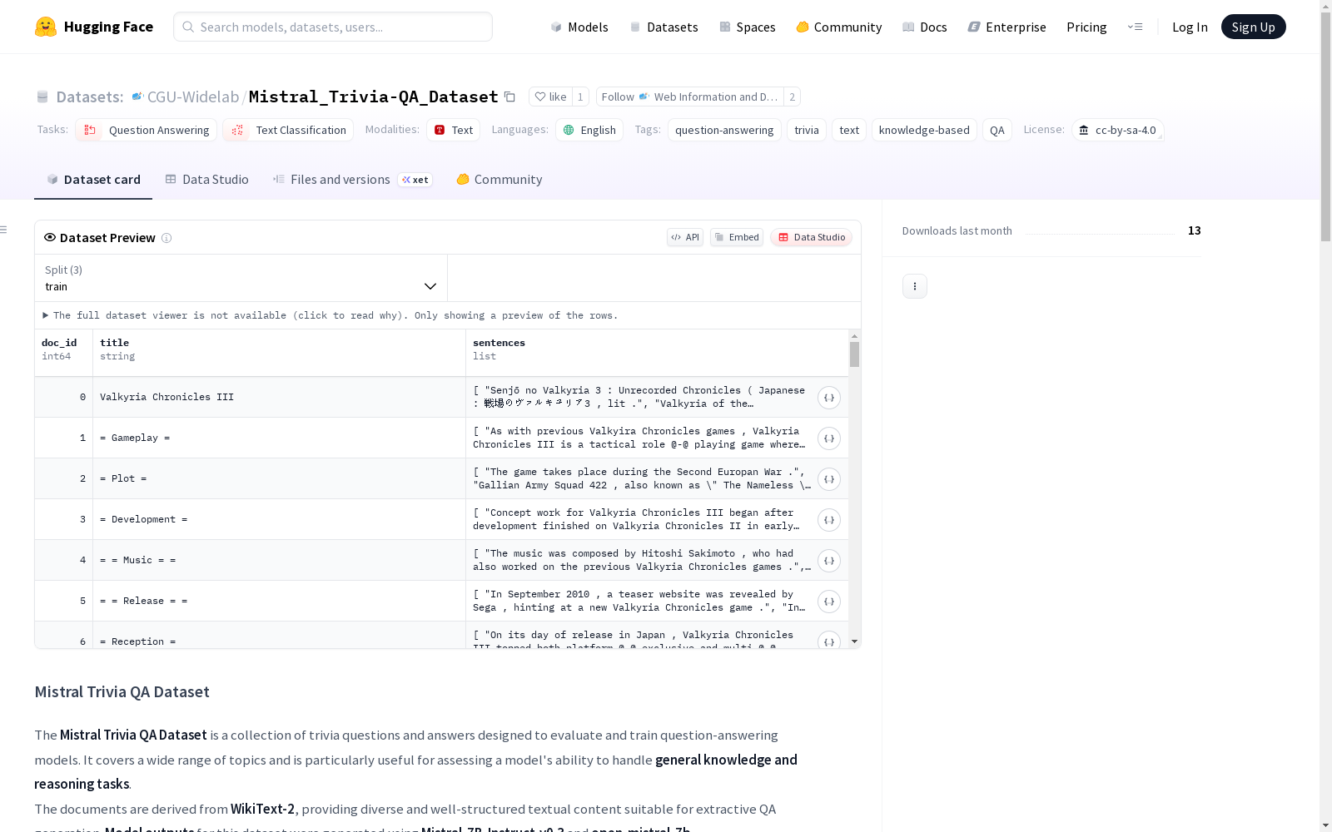Viewport: 1332px width, 832px height.
Task: Expand the Split train dropdown
Action: [241, 278]
